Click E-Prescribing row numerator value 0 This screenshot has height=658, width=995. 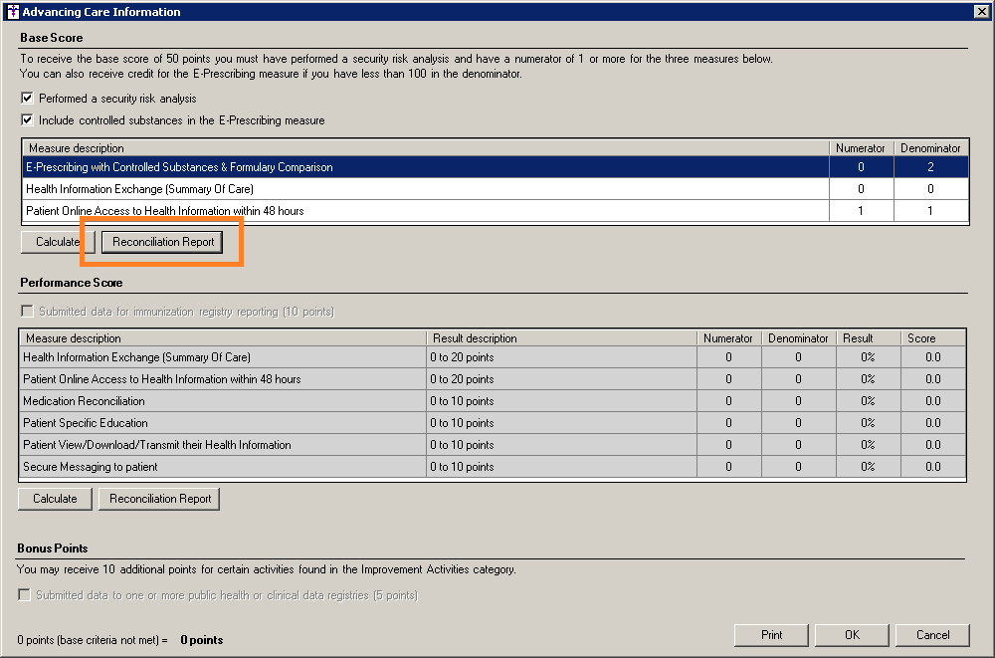tap(861, 167)
